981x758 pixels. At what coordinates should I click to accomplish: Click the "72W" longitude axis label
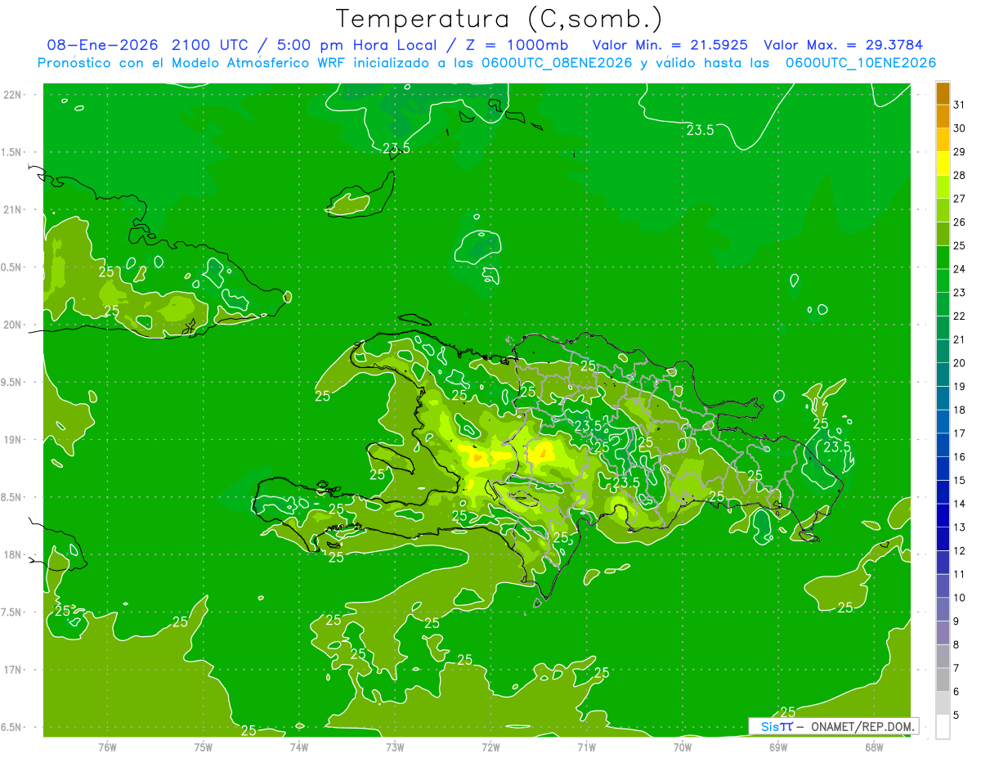click(490, 747)
